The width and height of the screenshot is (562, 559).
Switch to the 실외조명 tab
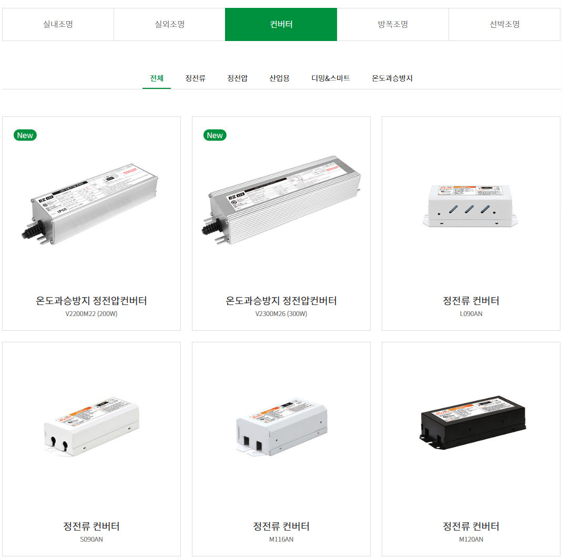(x=169, y=24)
